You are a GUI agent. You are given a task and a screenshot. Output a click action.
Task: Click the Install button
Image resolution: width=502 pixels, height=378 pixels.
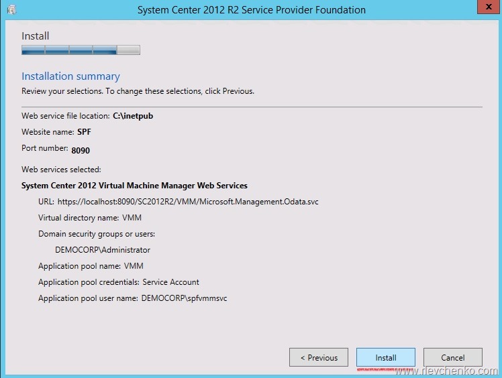click(x=385, y=357)
